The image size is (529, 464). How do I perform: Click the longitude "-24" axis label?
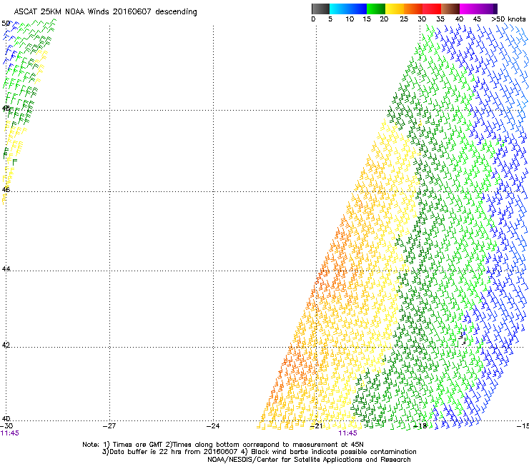click(213, 426)
